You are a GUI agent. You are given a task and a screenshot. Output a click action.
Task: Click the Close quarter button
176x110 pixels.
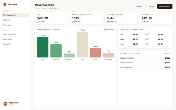click(165, 6)
